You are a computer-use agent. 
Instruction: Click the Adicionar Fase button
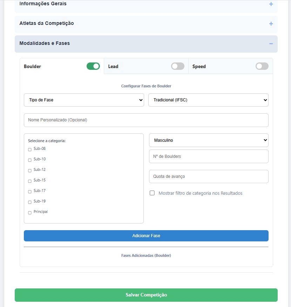tap(146, 236)
